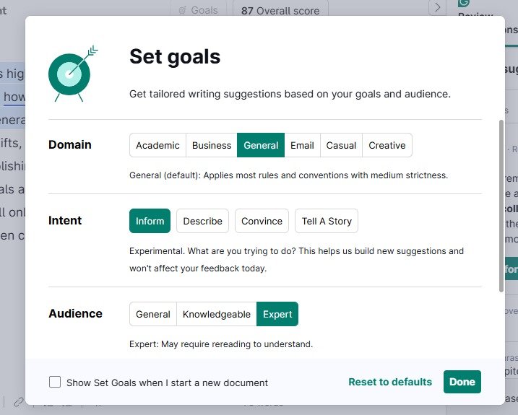Select the General domain option
This screenshot has height=415, width=518.
pos(261,145)
